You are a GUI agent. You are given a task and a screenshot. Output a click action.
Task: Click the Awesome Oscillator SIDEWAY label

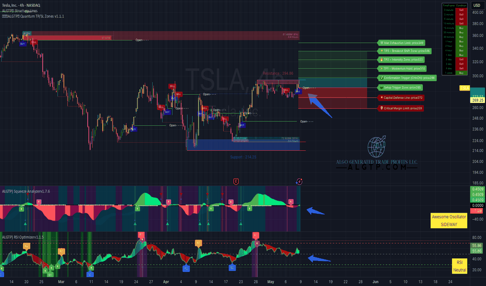point(449,220)
